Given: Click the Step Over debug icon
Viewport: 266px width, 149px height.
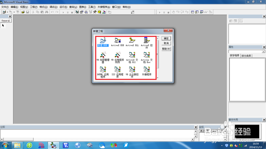Looking at the screenshot, I should coord(182,12).
